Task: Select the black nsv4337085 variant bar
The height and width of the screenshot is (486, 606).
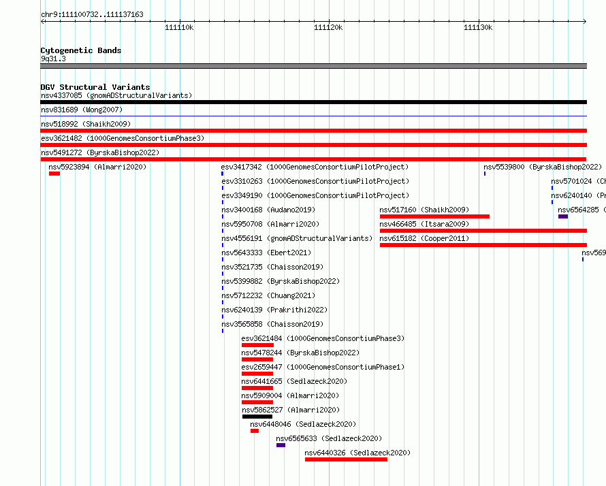Action: (313, 102)
